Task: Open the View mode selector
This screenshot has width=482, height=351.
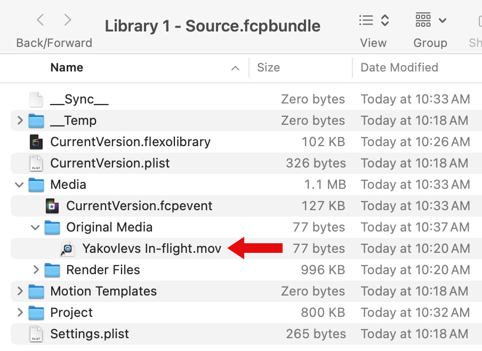Action: (374, 21)
